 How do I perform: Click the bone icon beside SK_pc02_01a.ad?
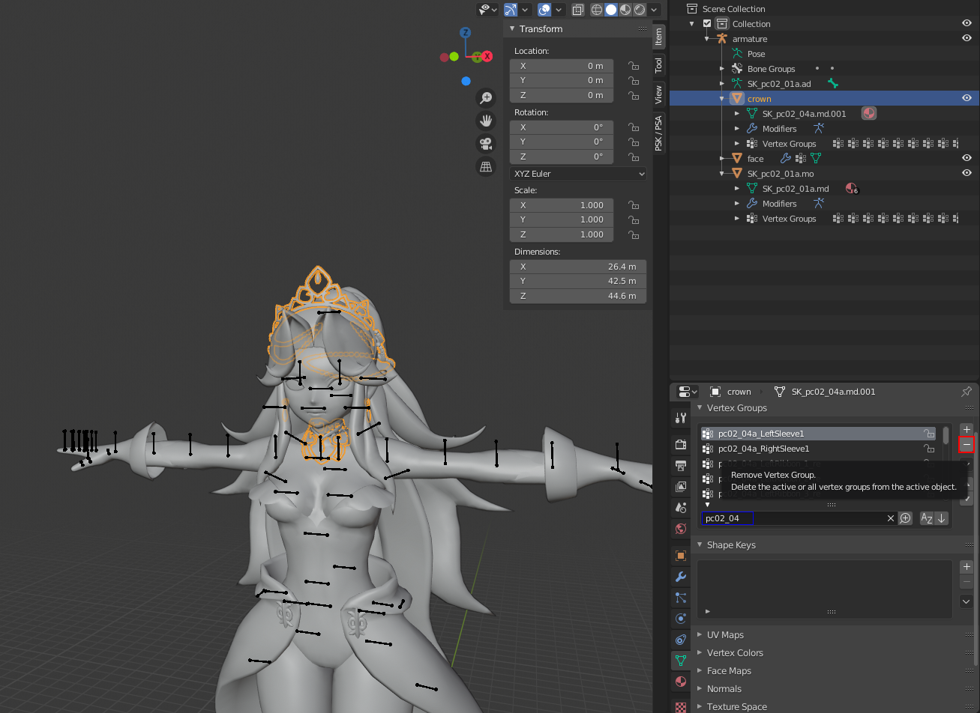tap(832, 84)
